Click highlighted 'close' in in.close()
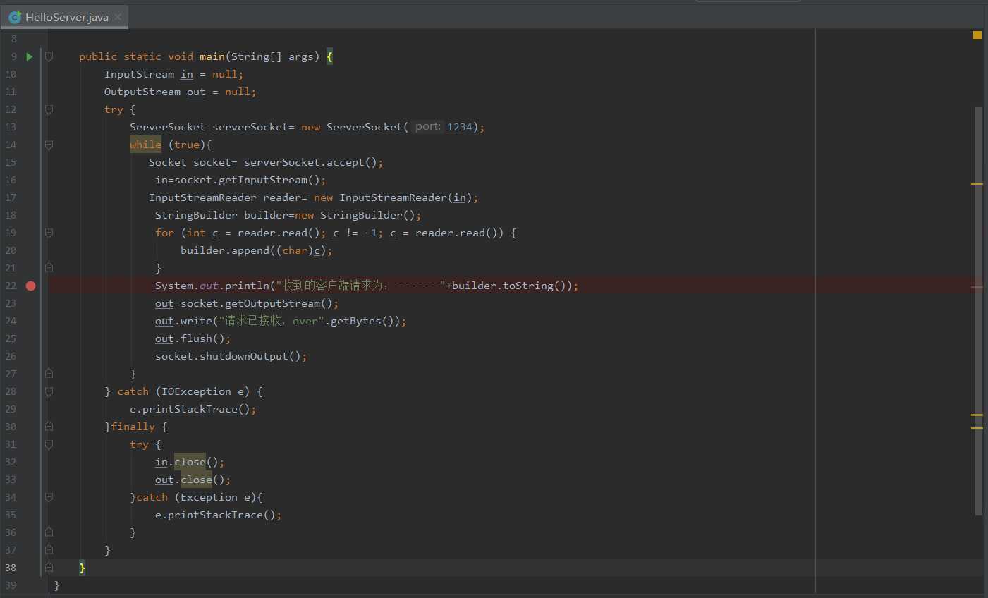 tap(190, 462)
